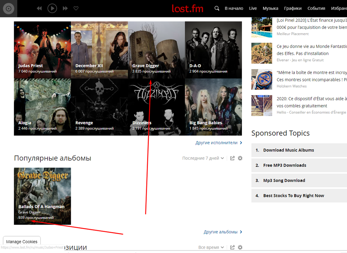Open the Big Bang Babies artist tile
The width and height of the screenshot is (347, 253).
point(213,107)
